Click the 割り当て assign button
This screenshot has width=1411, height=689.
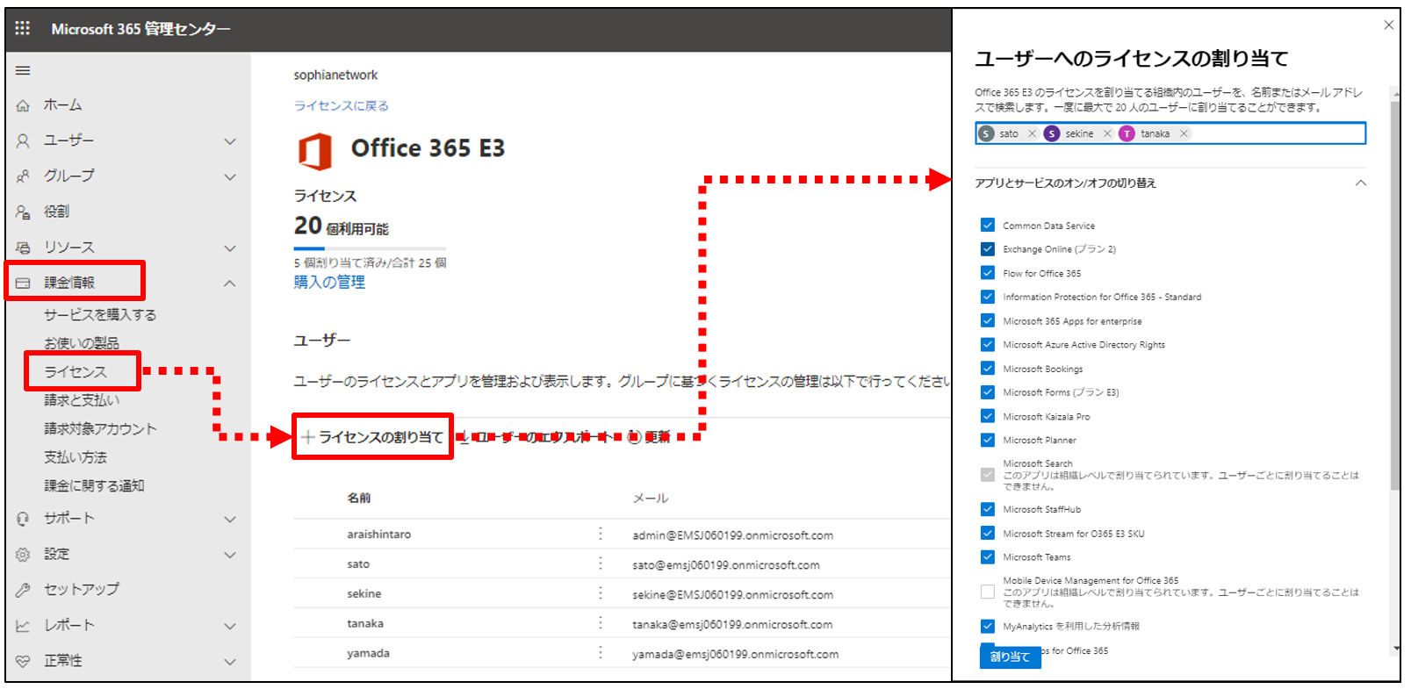click(1010, 657)
